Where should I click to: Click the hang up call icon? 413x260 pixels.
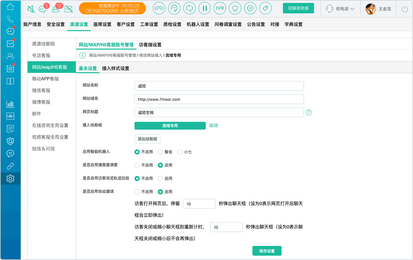pos(159,9)
